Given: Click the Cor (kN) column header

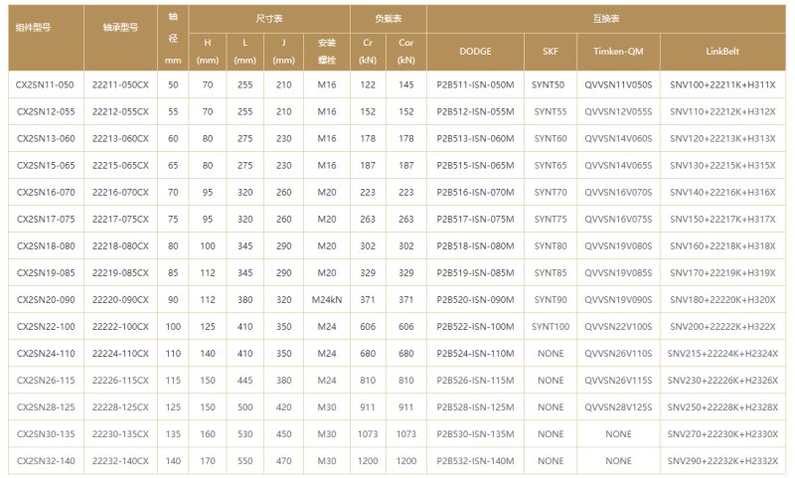Looking at the screenshot, I should click(x=406, y=52).
